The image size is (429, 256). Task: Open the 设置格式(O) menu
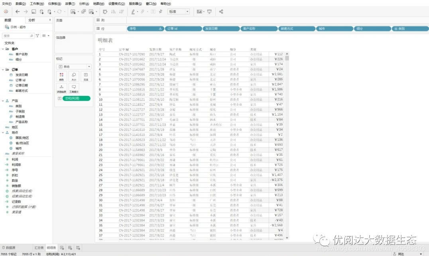[117, 4]
